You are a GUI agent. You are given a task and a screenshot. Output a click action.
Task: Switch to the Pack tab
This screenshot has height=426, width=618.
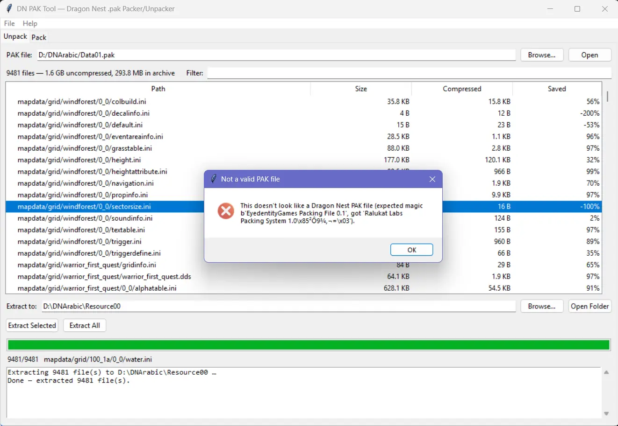coord(39,37)
